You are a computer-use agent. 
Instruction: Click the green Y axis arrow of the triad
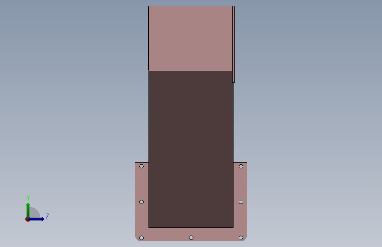28,210
